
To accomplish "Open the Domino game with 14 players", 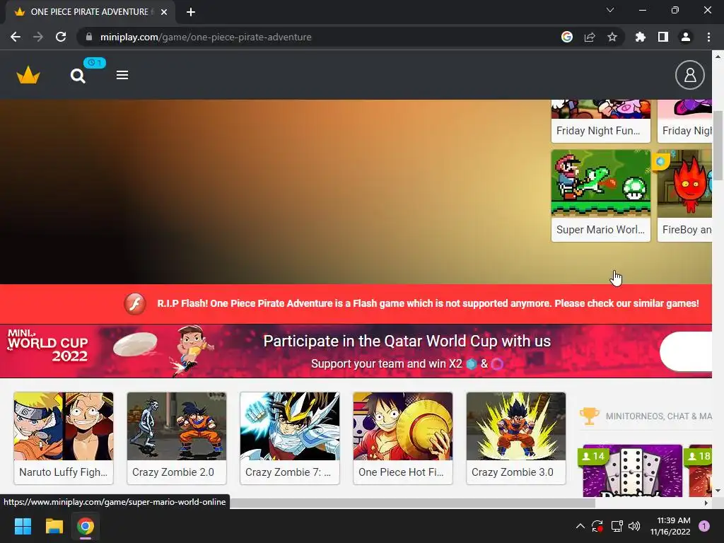I will pyautogui.click(x=632, y=471).
